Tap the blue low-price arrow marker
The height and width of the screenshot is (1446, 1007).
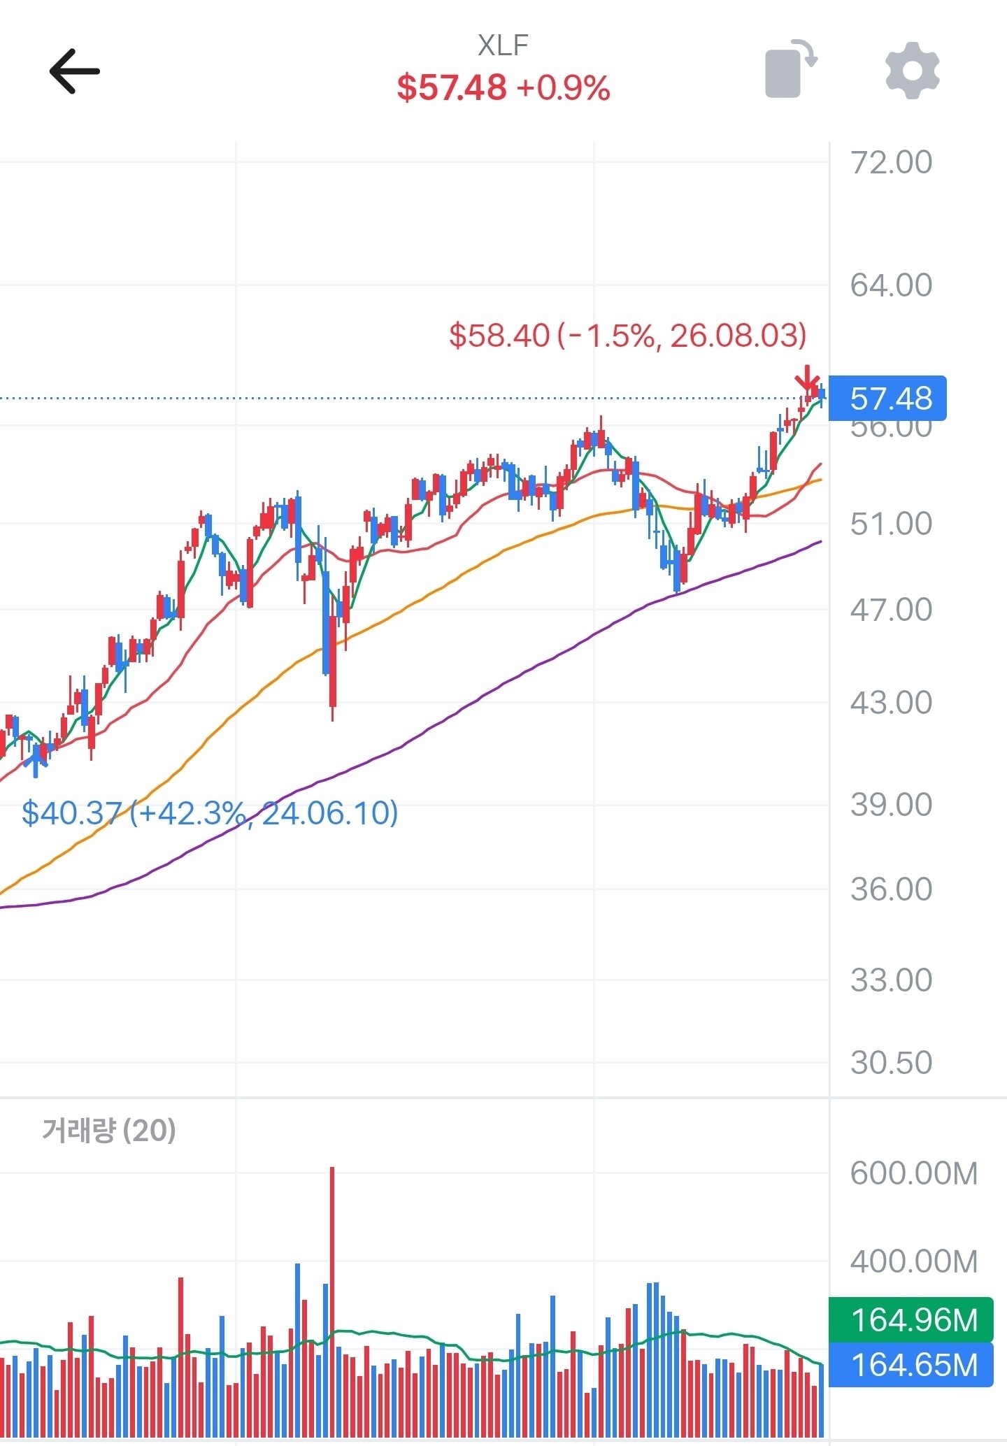[36, 761]
